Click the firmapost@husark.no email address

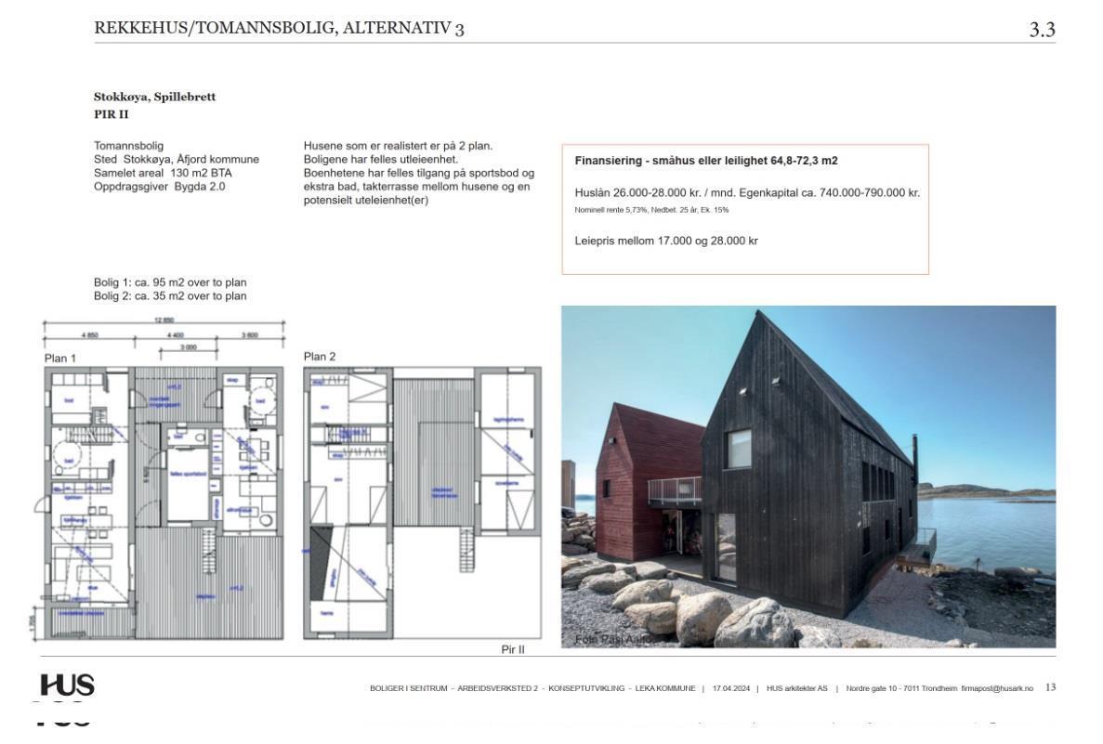(997, 688)
